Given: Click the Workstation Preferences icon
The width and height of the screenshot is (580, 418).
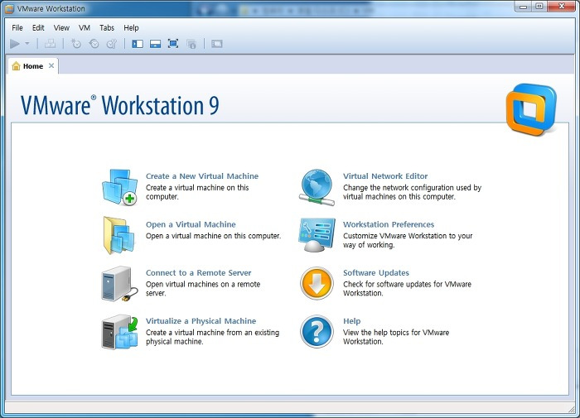Looking at the screenshot, I should tap(317, 235).
